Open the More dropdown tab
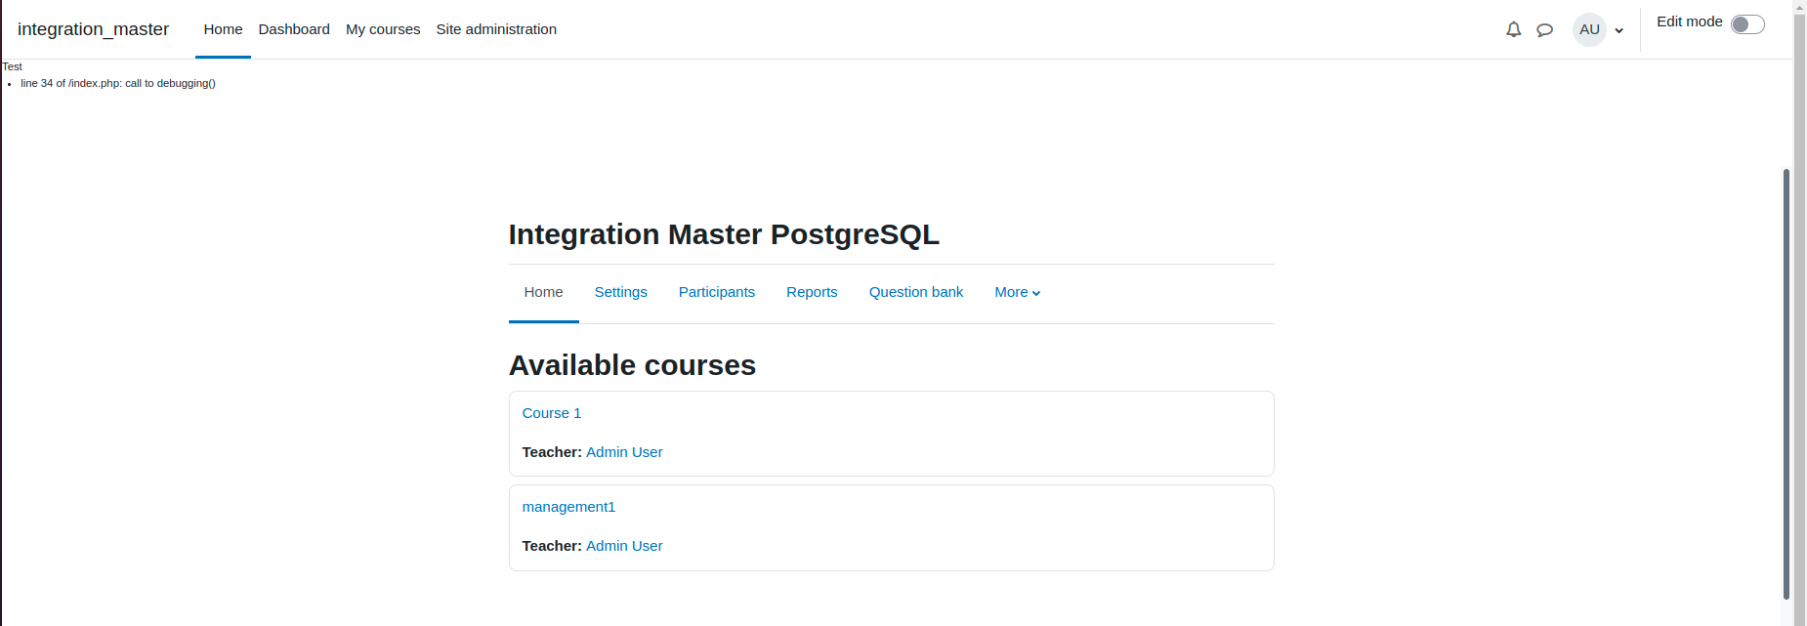Viewport: 1807px width, 626px height. click(1018, 292)
